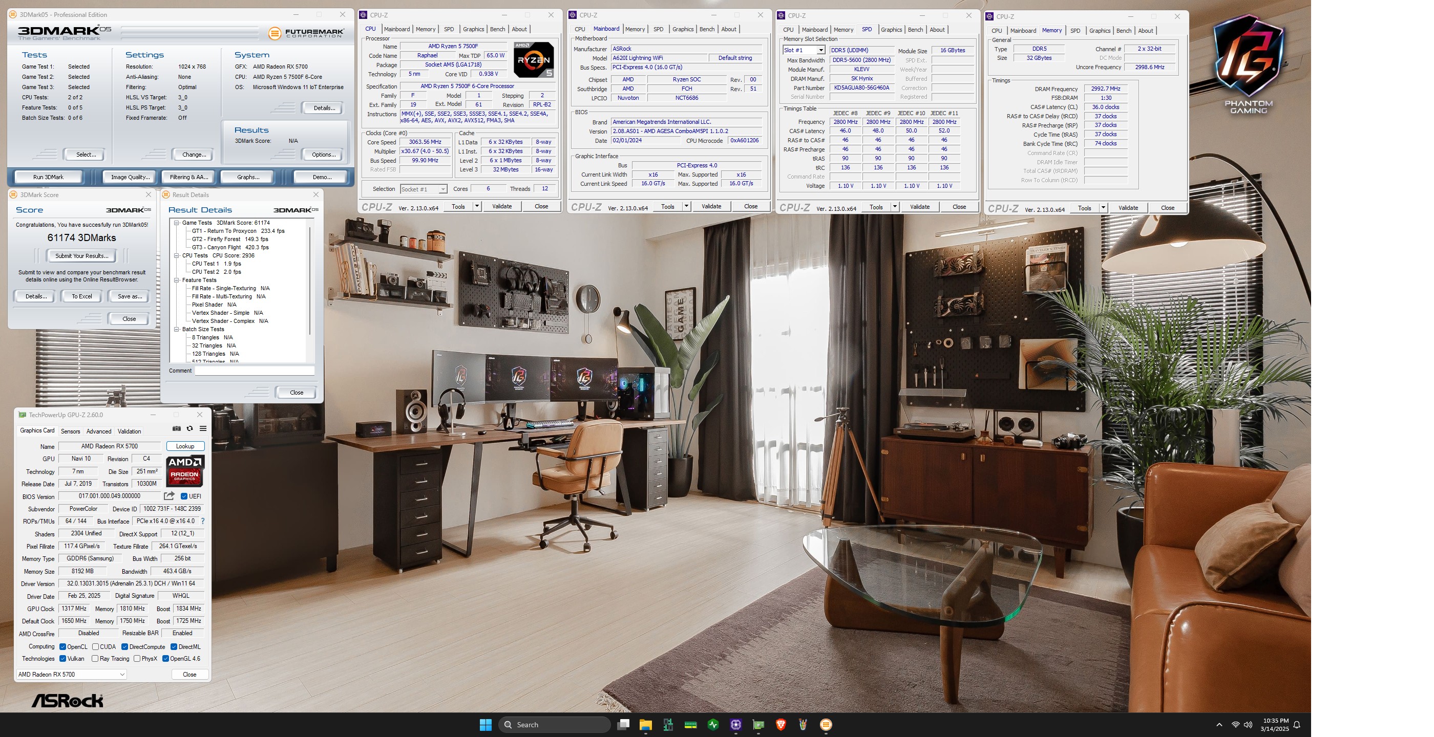This screenshot has width=1434, height=737.
Task: Open the green hexagon monitor taskbar icon
Action: coord(713,724)
